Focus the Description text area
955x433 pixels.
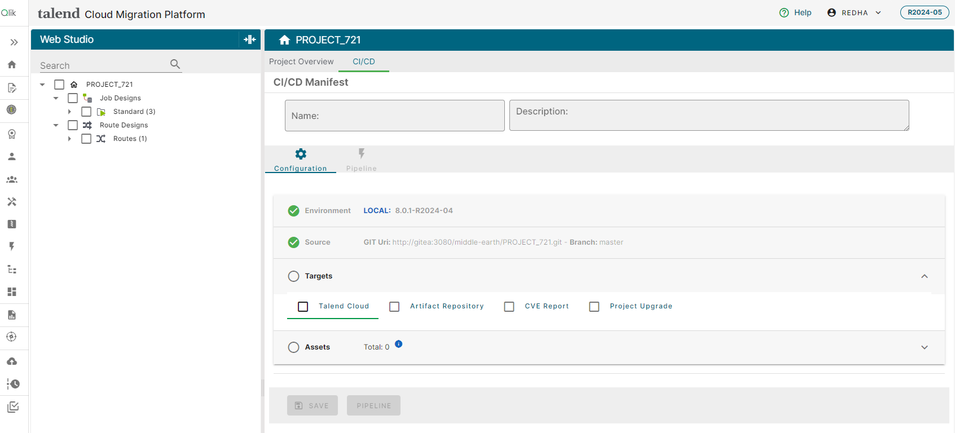pos(709,116)
